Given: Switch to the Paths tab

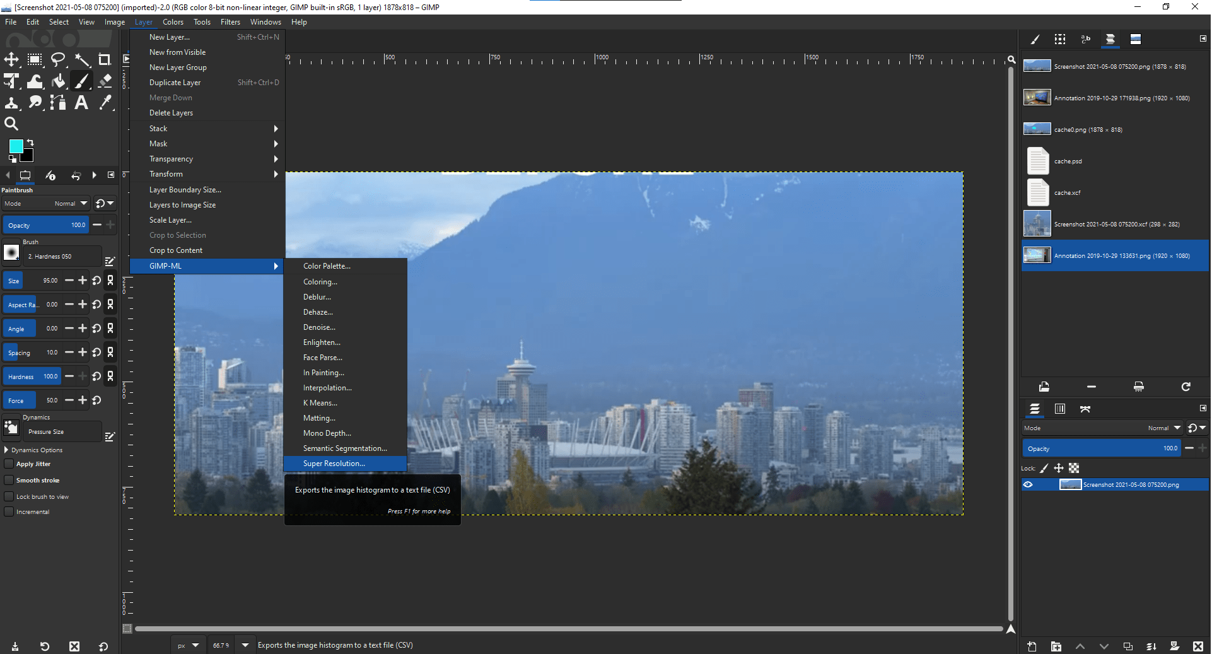Looking at the screenshot, I should click(1085, 409).
